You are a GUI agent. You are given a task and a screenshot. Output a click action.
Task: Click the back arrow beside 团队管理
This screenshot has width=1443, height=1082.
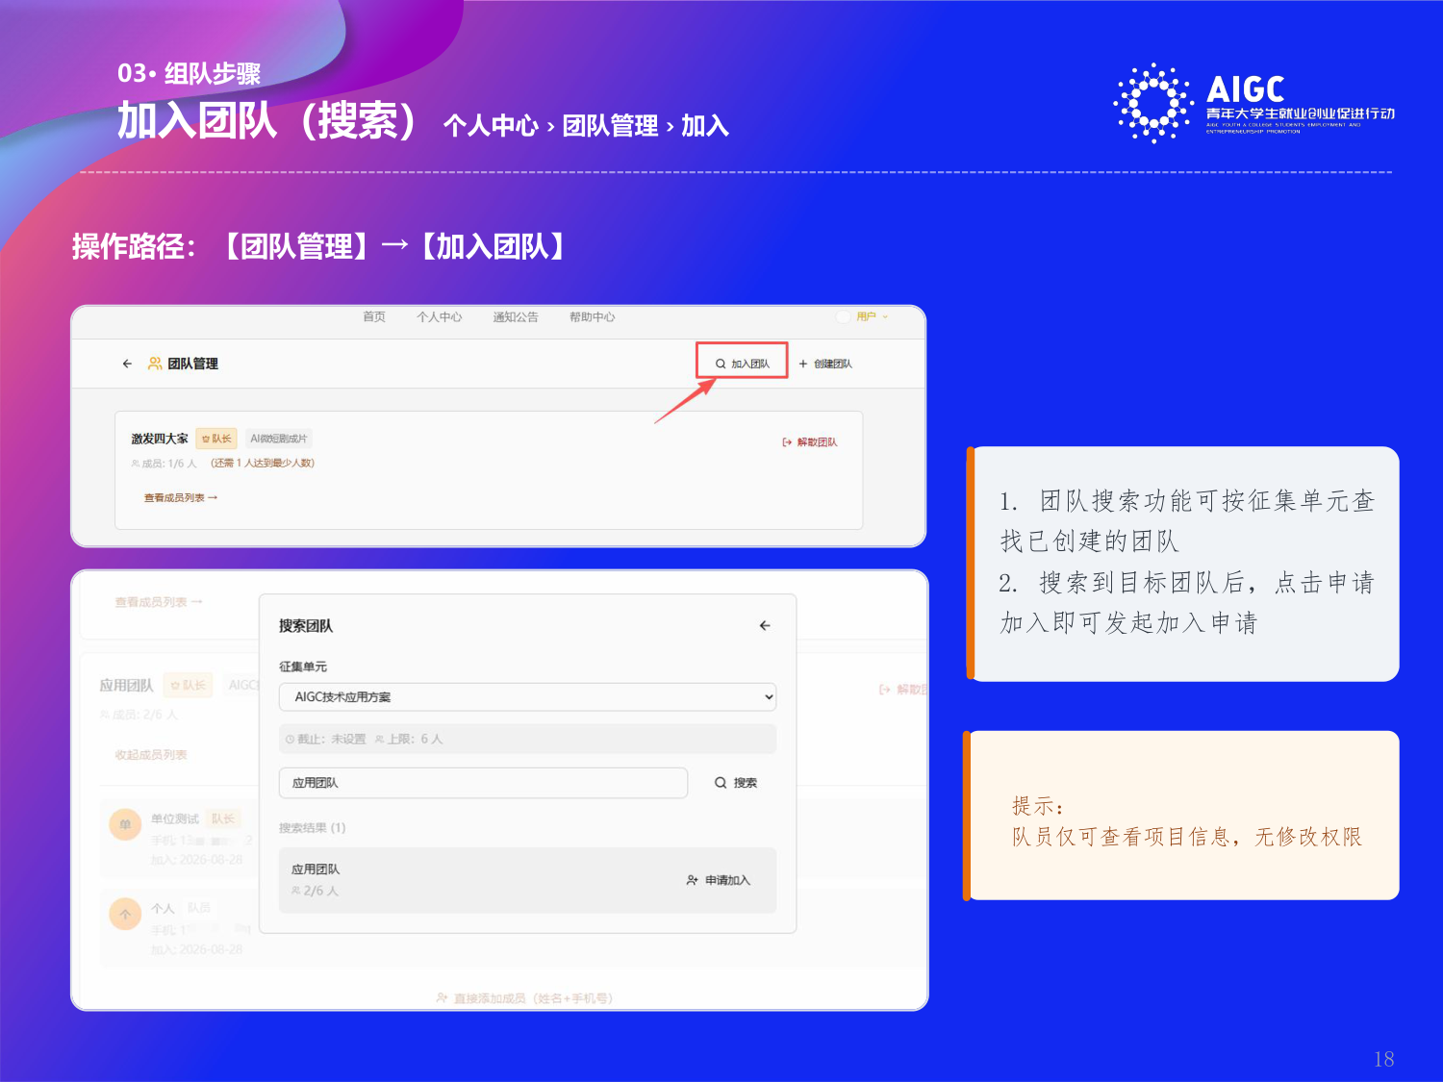(x=127, y=364)
